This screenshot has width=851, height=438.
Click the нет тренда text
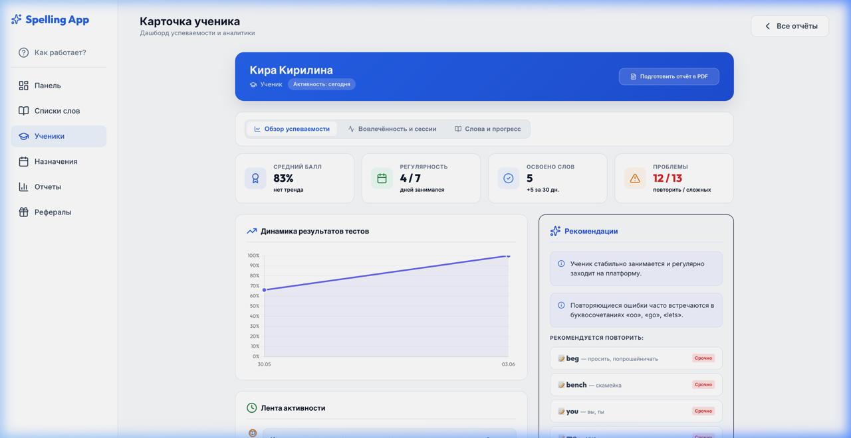289,190
